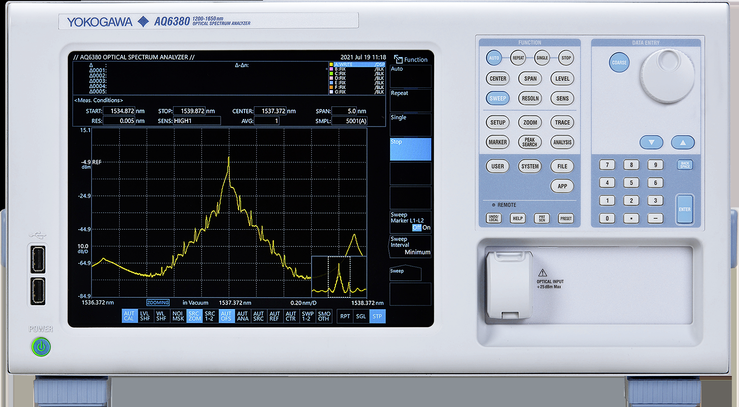Push the down arrow key in Data Entry
Image resolution: width=739 pixels, height=407 pixels.
point(651,142)
